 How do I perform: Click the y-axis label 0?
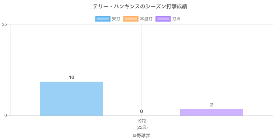tap(6, 115)
